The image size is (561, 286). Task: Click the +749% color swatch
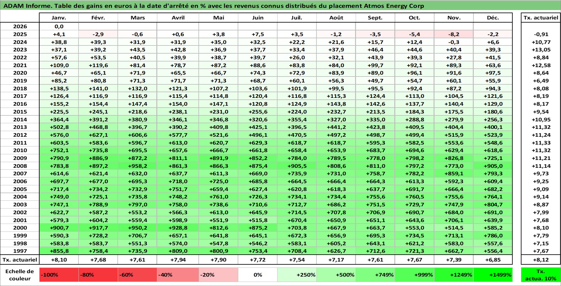[x=375, y=275]
